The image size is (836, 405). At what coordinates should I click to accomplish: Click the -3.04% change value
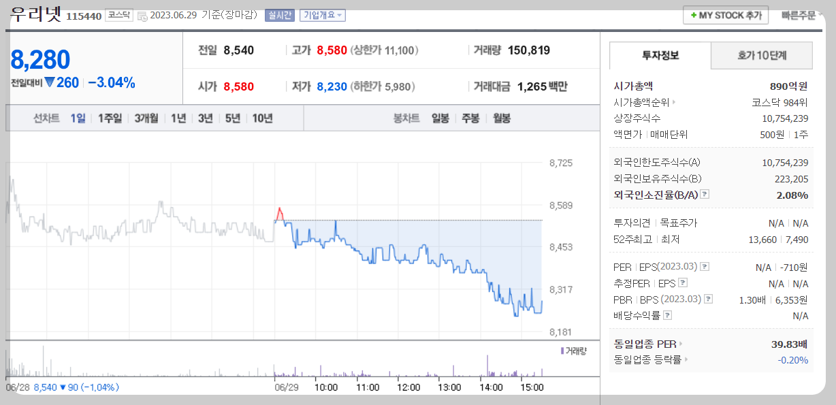[x=112, y=83]
